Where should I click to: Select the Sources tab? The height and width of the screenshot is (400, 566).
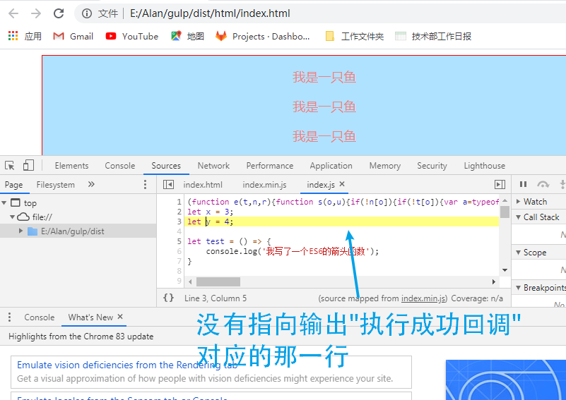tap(166, 166)
